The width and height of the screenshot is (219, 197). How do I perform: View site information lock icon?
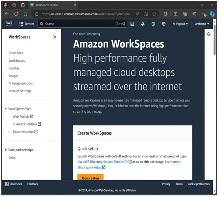37,14
